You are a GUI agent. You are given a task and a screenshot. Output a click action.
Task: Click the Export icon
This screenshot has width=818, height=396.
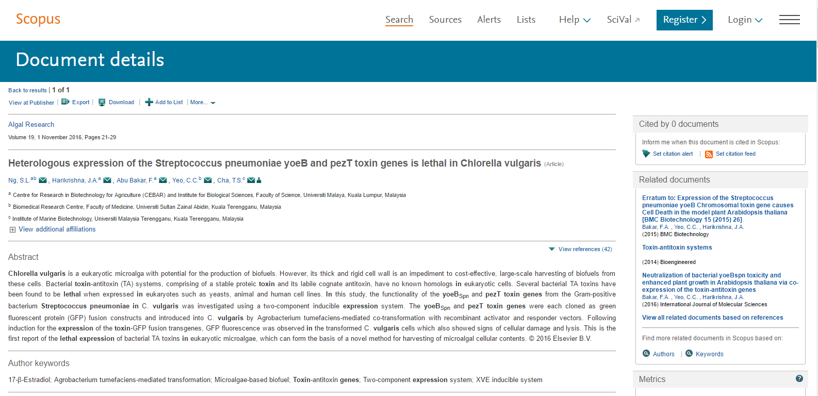(x=66, y=102)
